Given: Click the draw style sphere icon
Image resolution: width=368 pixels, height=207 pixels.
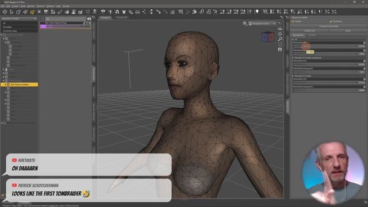Looking at the screenshot, I should tap(245, 23).
